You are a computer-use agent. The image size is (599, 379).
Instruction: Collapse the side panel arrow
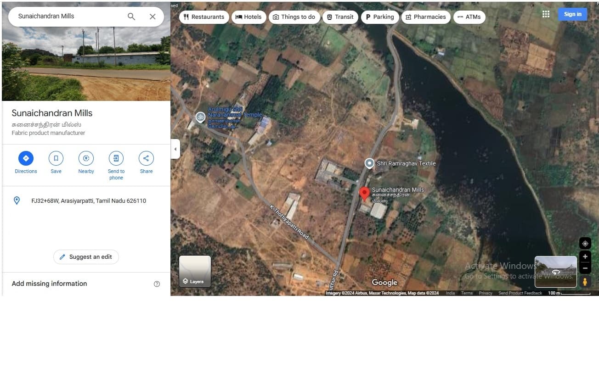tap(175, 149)
